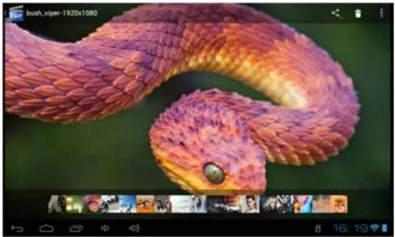
Task: Select the pink snake thumbnail in the filmstrip
Action: [x=92, y=204]
